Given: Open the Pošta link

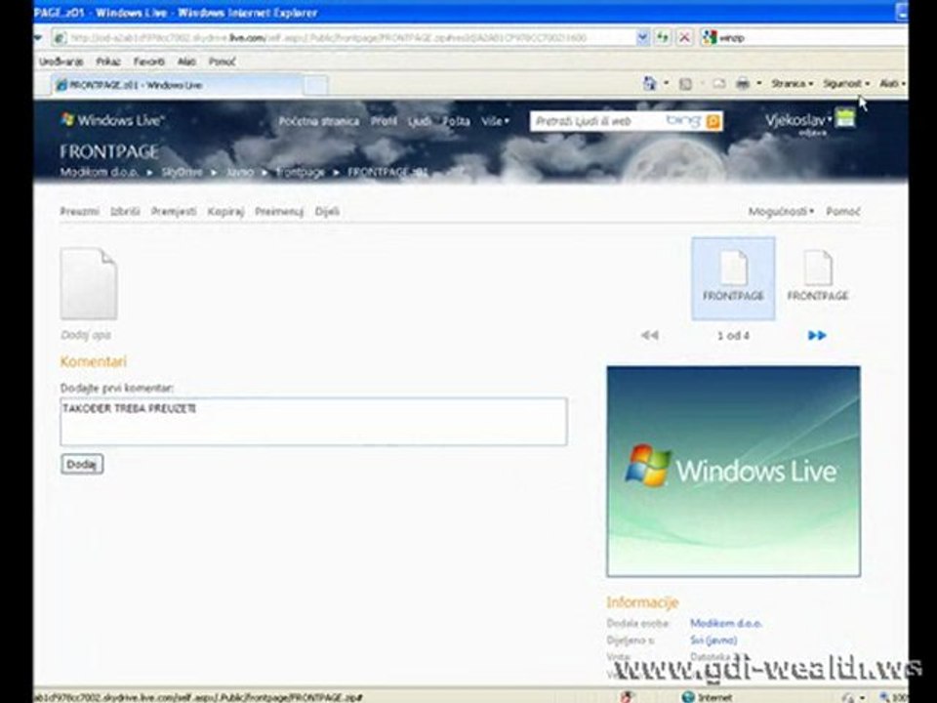Looking at the screenshot, I should pos(456,121).
